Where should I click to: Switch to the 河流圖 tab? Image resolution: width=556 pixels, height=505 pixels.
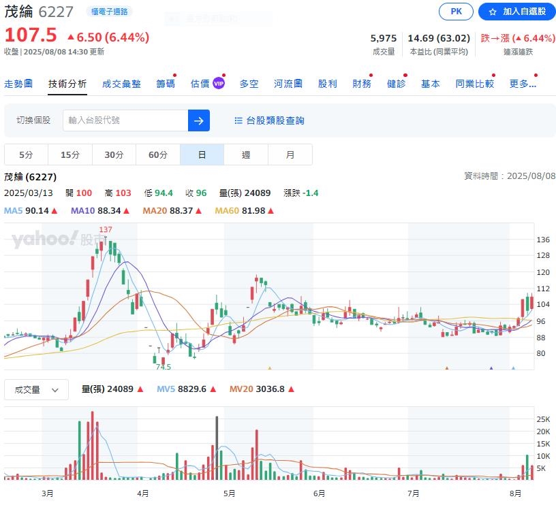[x=288, y=83]
